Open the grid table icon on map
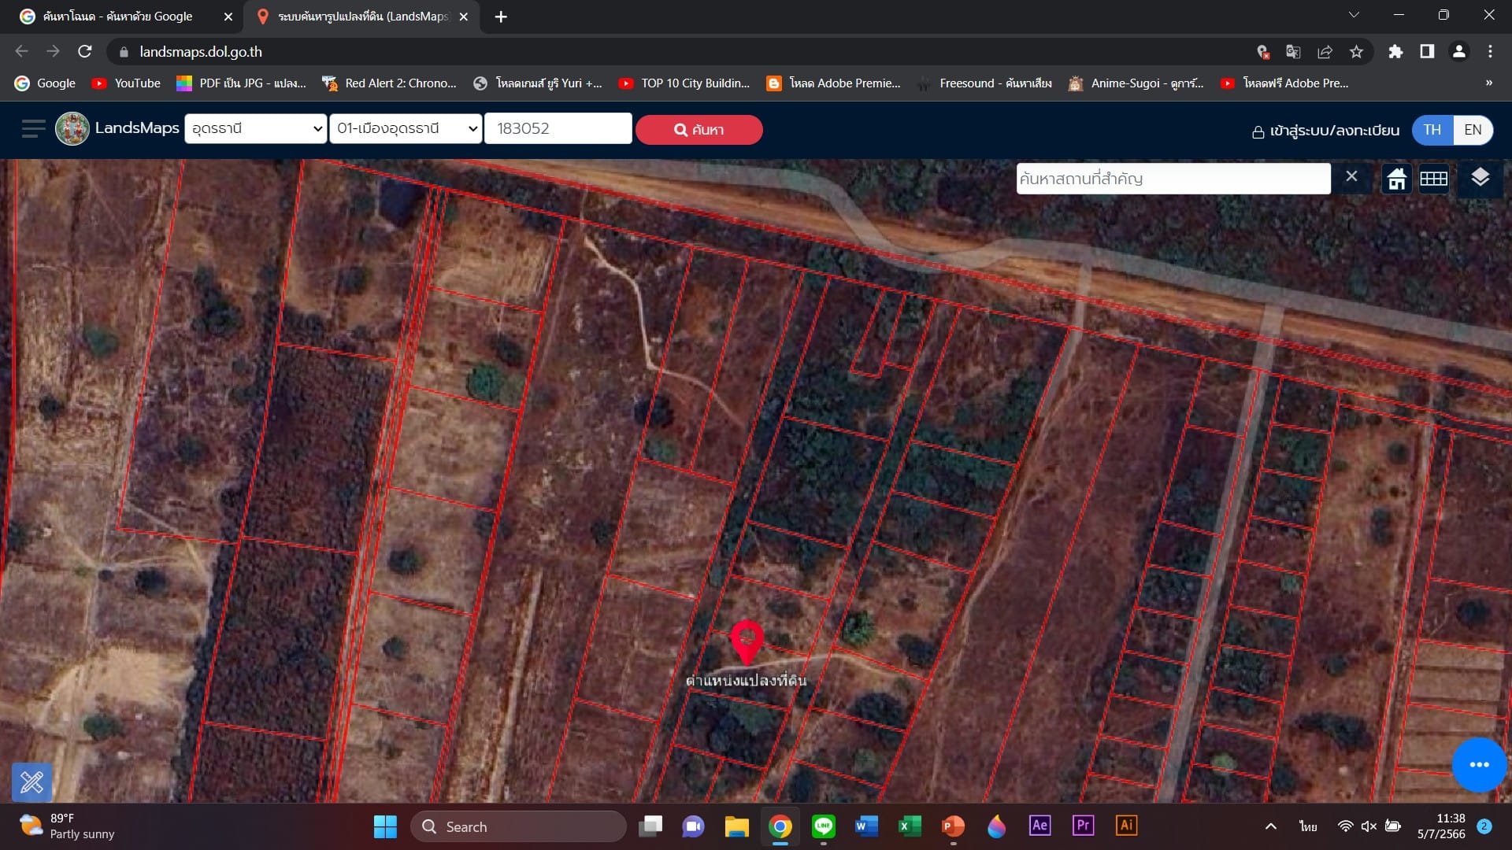Viewport: 1512px width, 850px height. (x=1434, y=179)
